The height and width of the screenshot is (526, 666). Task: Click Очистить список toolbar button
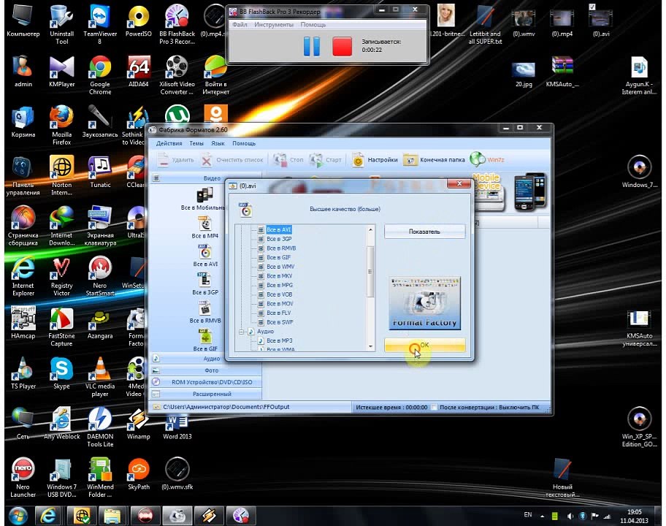click(x=232, y=160)
